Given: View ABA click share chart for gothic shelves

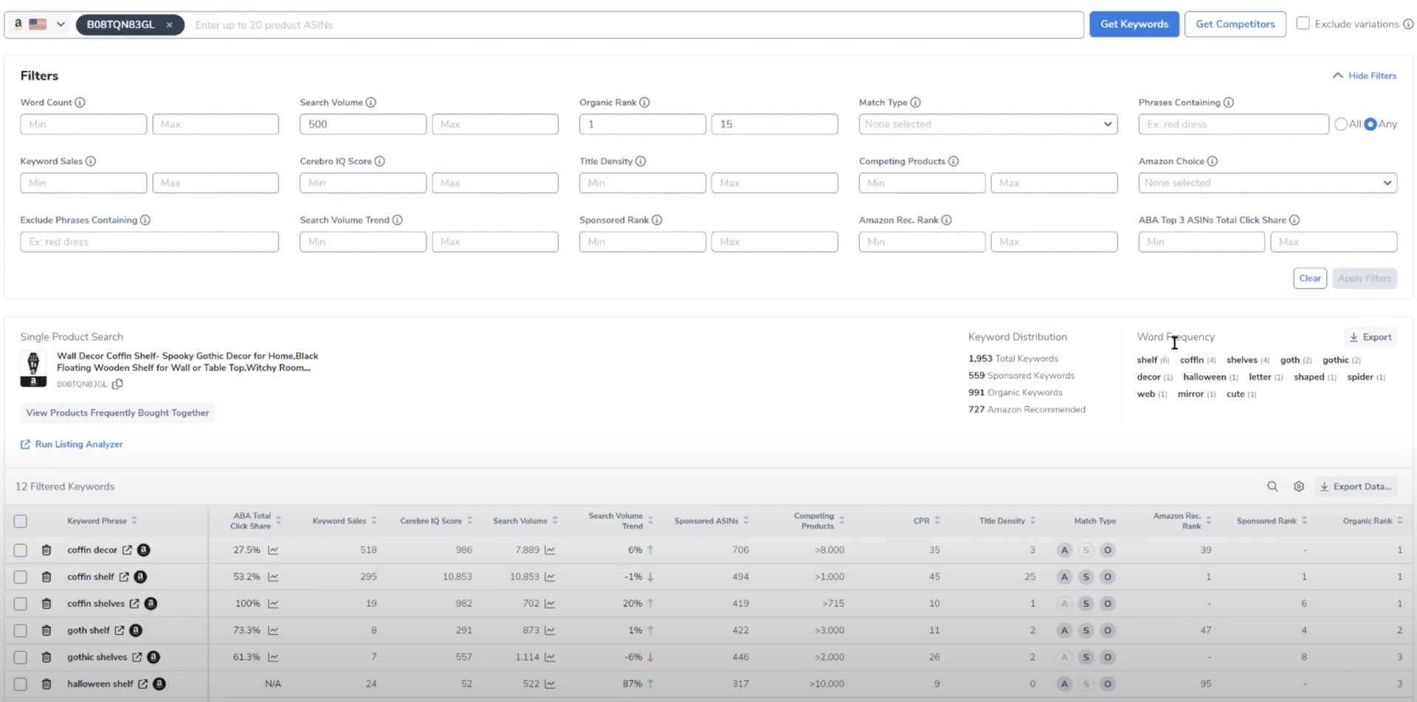Looking at the screenshot, I should pos(273,657).
